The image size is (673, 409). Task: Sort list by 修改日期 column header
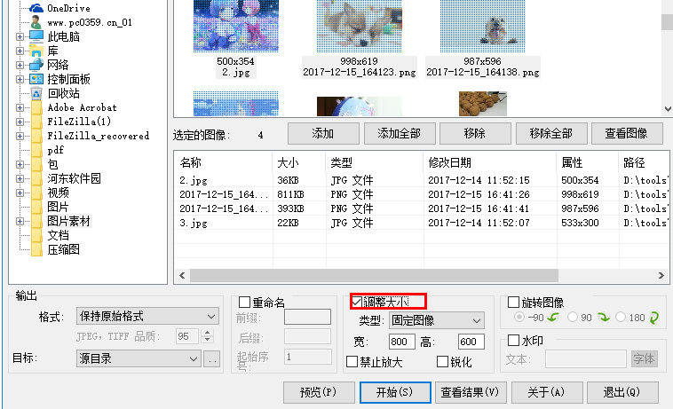490,162
